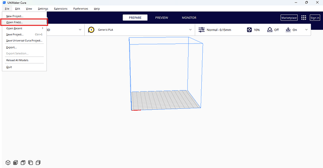Choose Save Project menu entry

pyautogui.click(x=24, y=35)
